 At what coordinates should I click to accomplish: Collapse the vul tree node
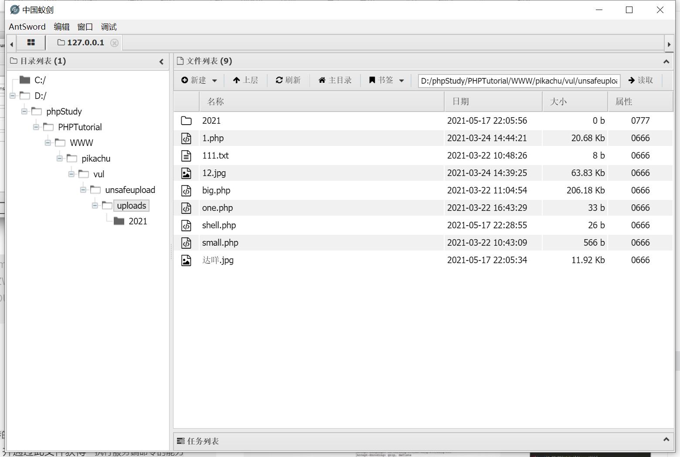[71, 174]
